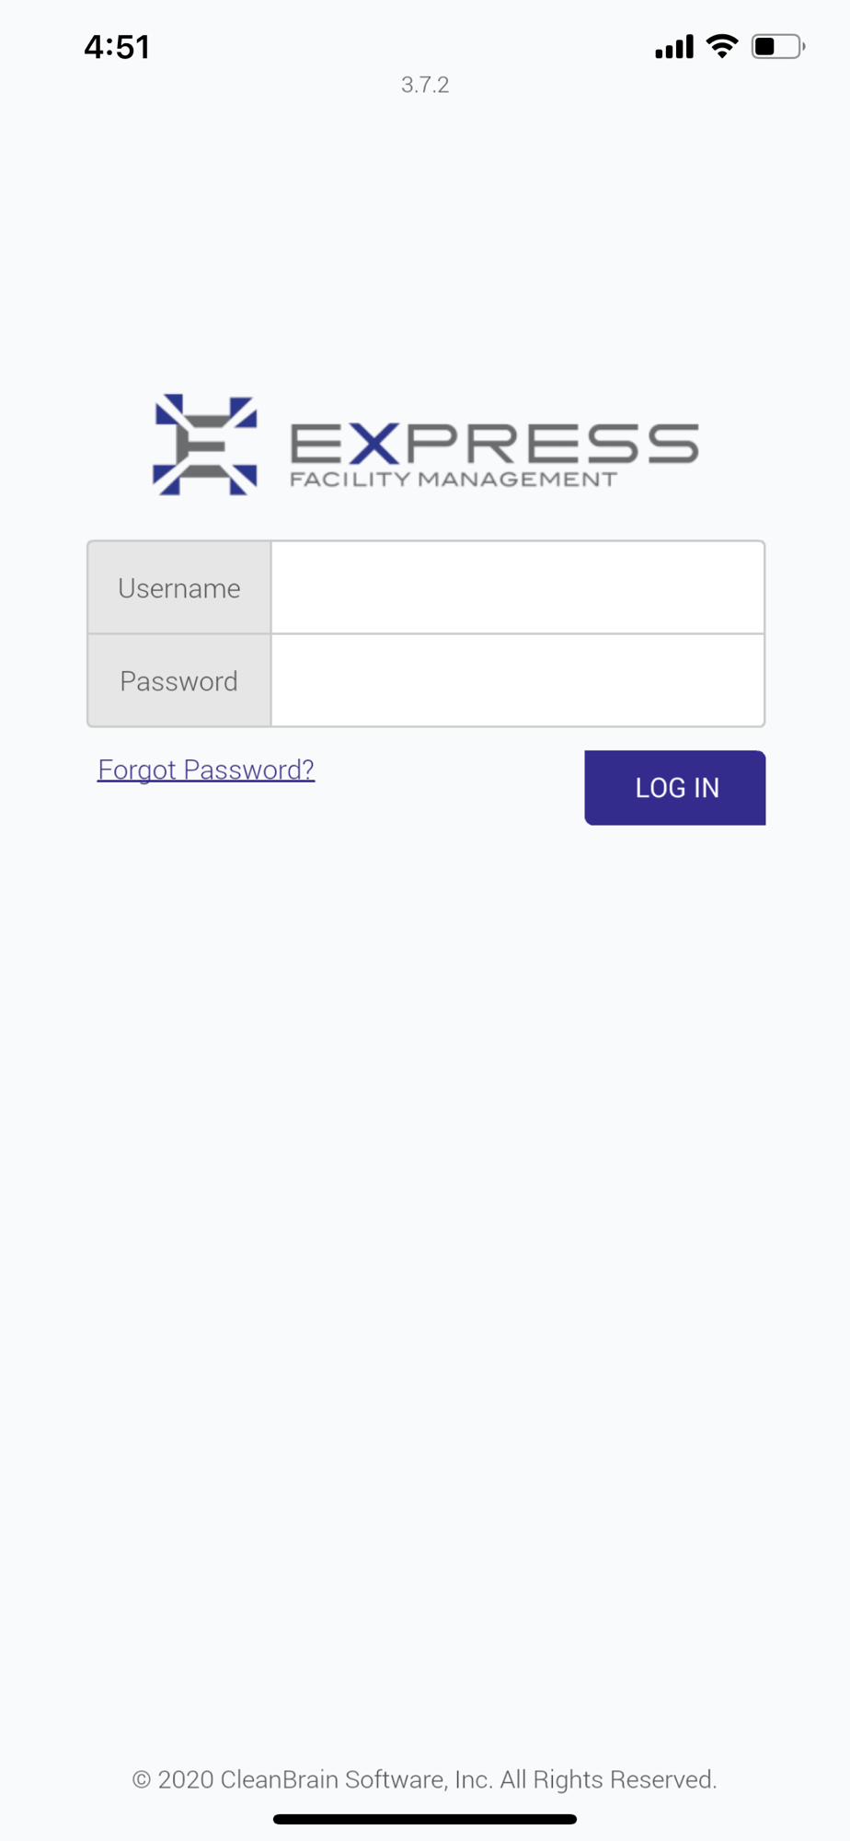Screen dimensions: 850x1841
Task: Tap the Express arrows logo icon
Action: (x=205, y=445)
